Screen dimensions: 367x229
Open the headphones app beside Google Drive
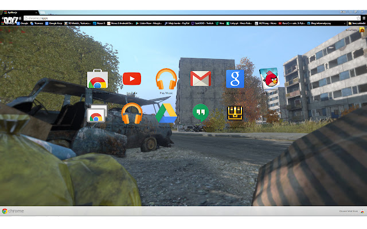[132, 113]
